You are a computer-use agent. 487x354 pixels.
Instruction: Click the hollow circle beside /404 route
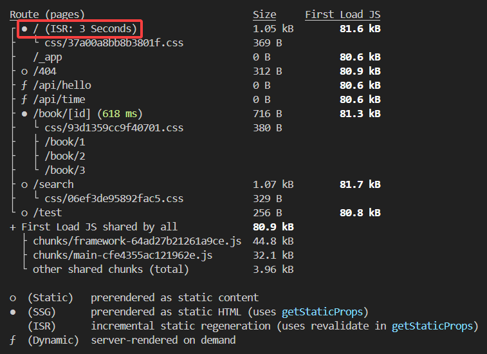pyautogui.click(x=24, y=72)
